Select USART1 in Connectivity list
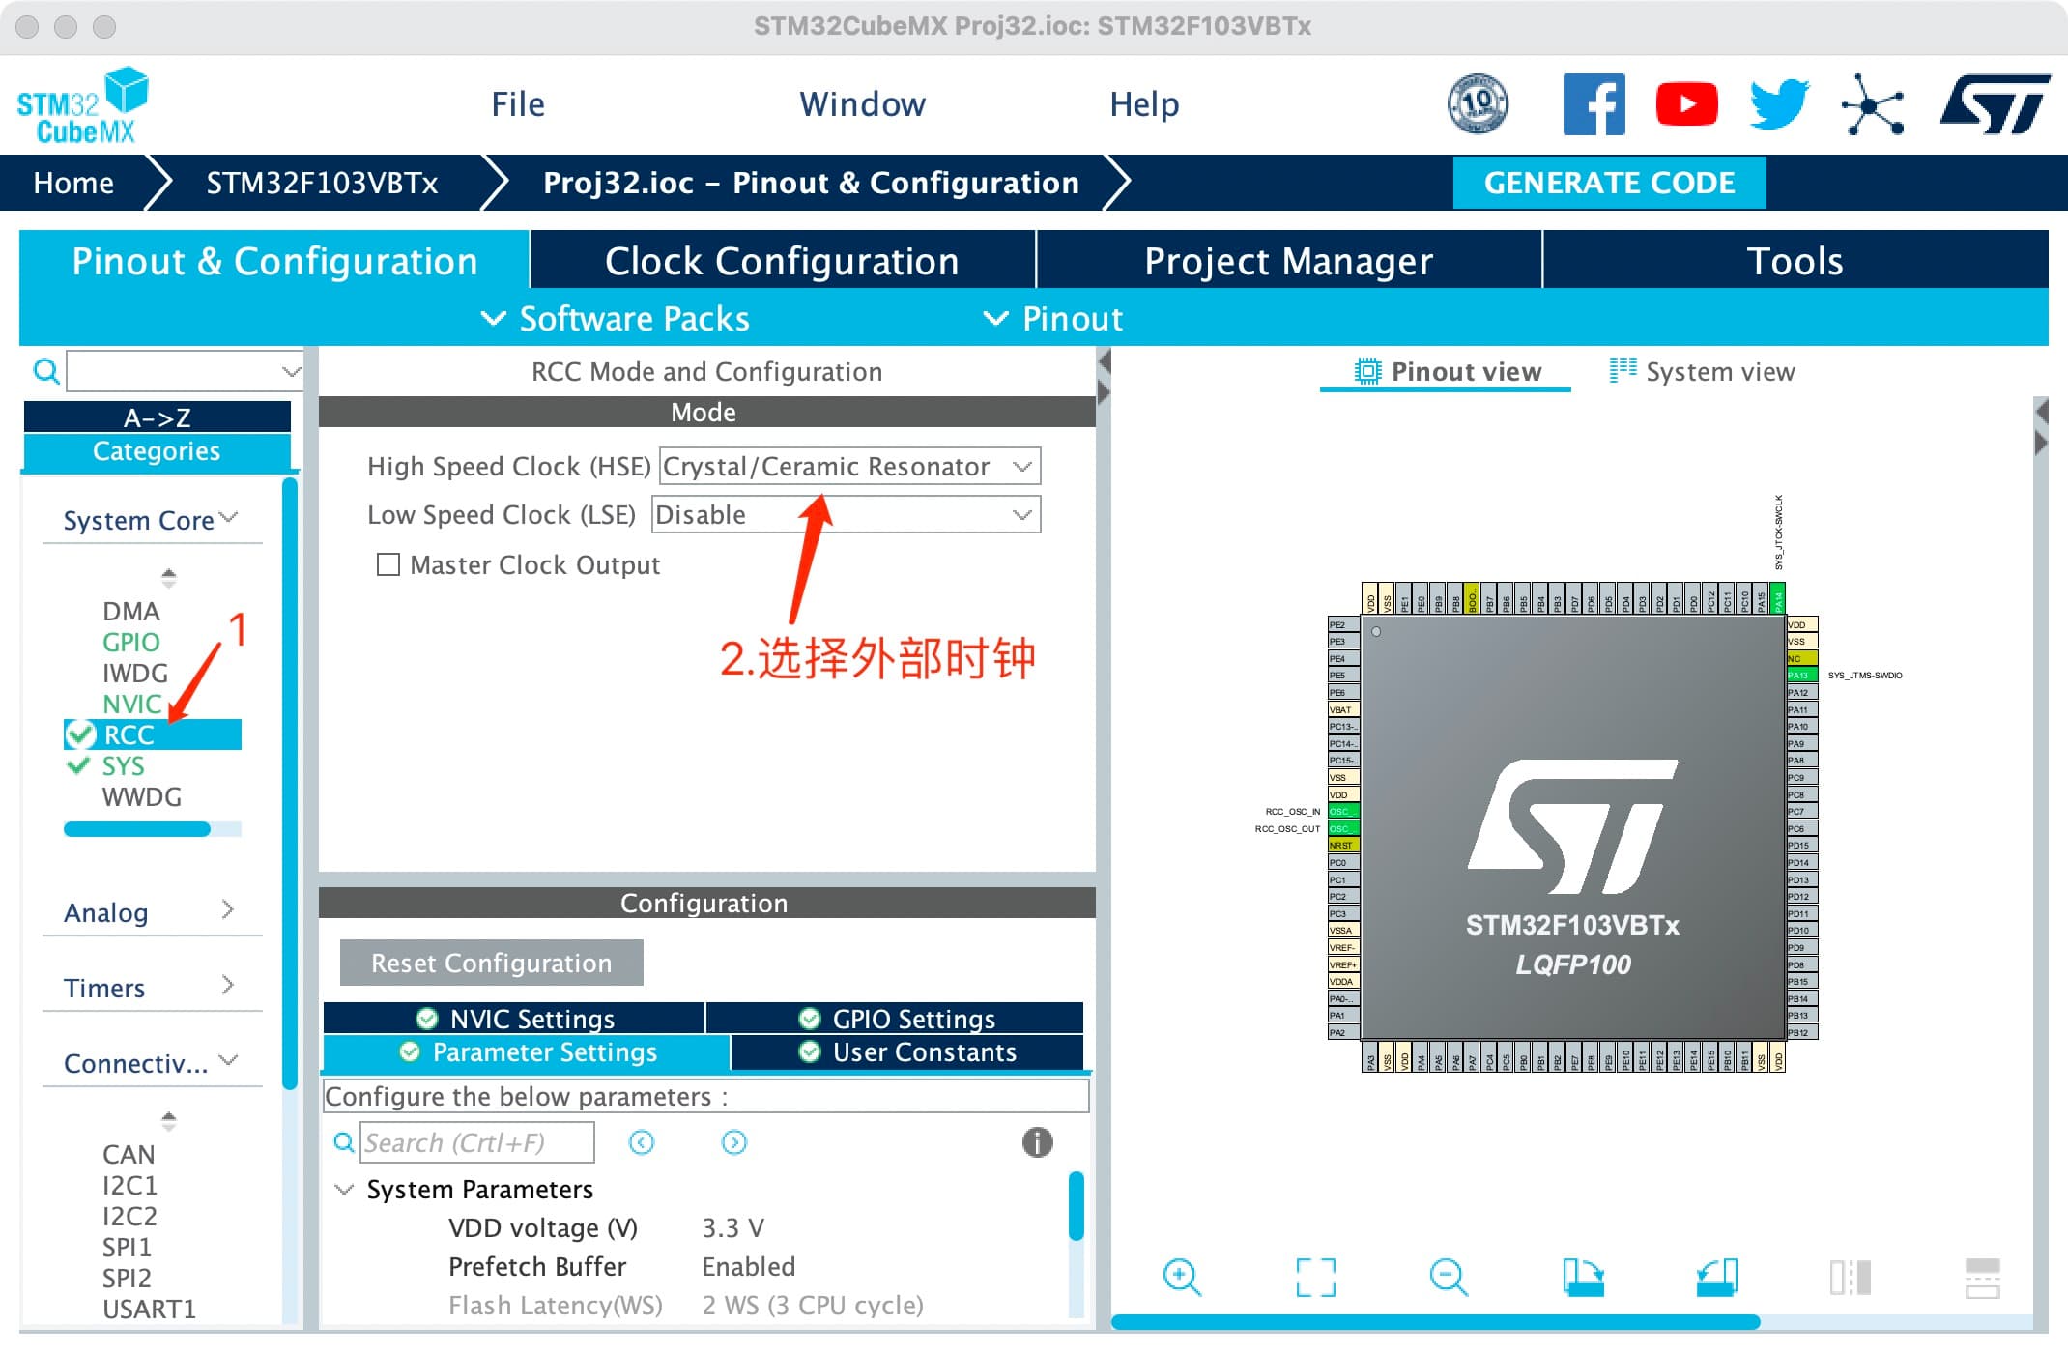 (149, 1309)
